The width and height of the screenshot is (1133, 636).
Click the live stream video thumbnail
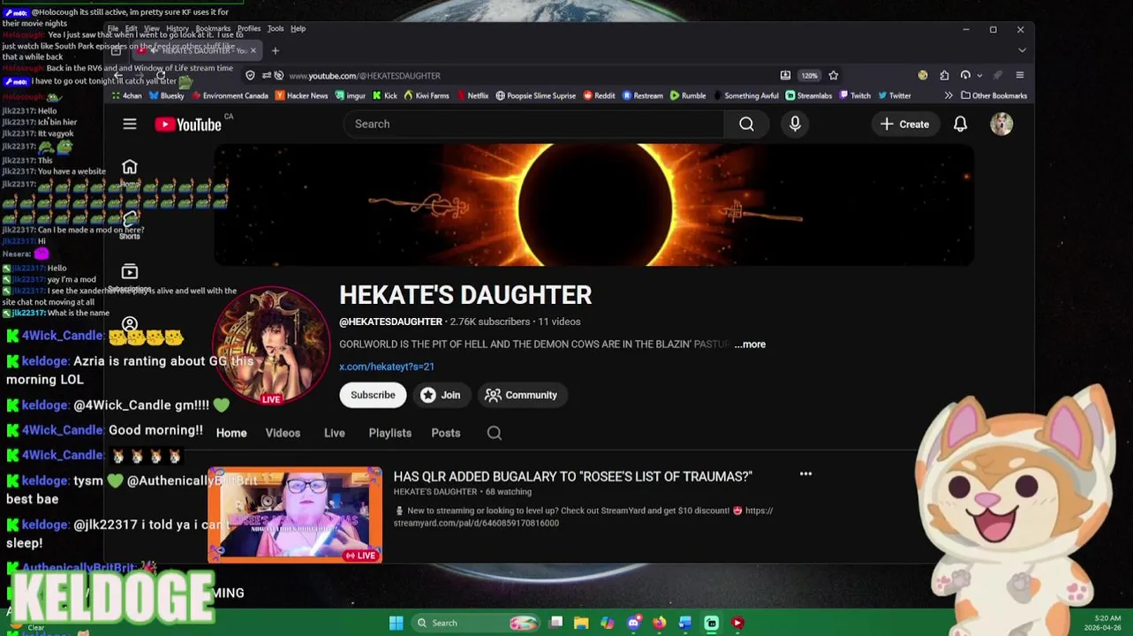(x=295, y=515)
